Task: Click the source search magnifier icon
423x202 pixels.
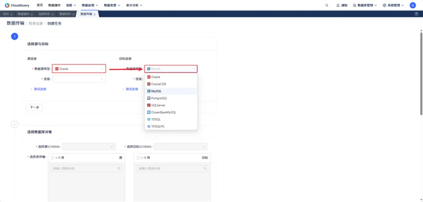Action: click(119, 168)
